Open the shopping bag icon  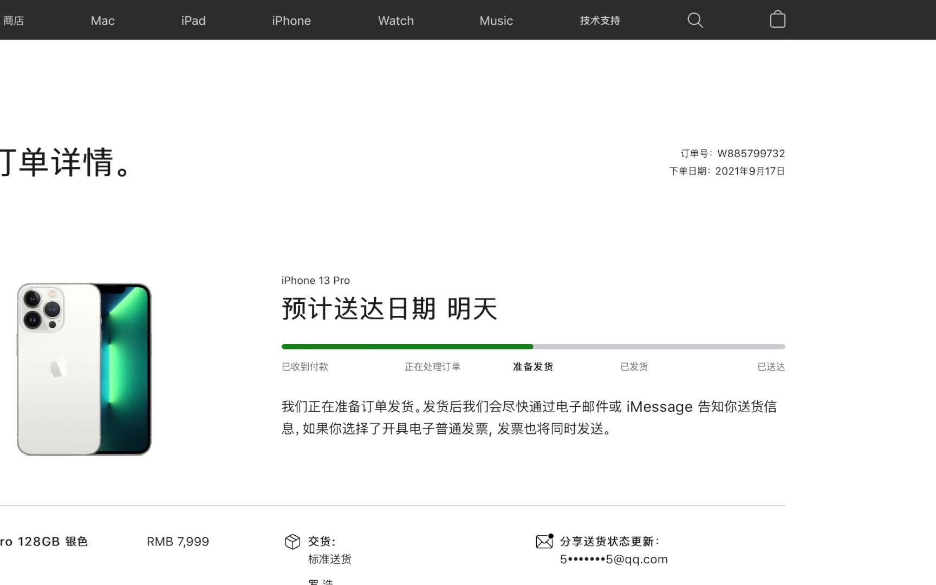pyautogui.click(x=778, y=19)
